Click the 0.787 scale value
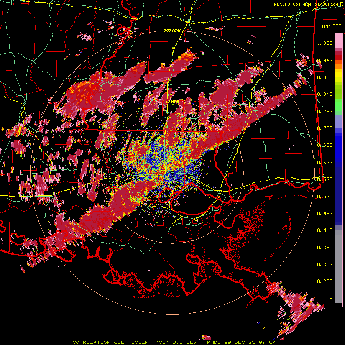 pos(325,111)
